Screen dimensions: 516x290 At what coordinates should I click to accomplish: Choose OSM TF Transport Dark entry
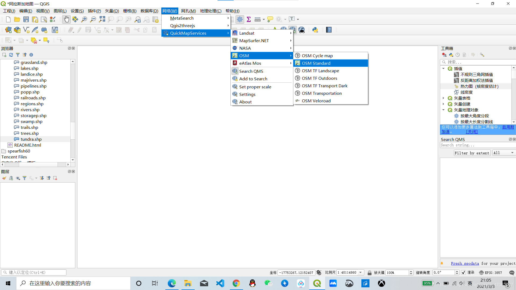[x=331, y=86]
